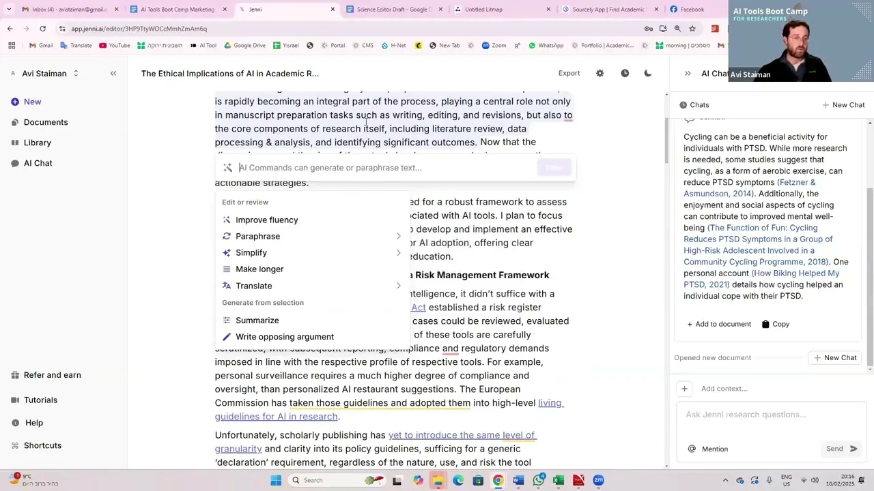The image size is (874, 491).
Task: Switch to Science Editor Draft browser tab
Action: pos(394,9)
